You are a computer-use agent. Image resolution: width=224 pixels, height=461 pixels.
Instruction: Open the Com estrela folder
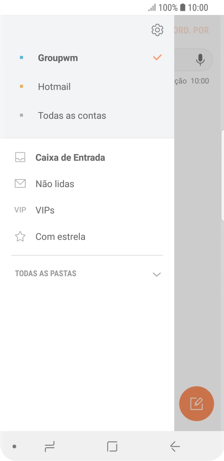click(60, 236)
